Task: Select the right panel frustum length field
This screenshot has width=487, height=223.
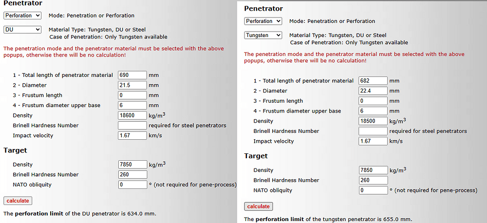Action: point(373,101)
